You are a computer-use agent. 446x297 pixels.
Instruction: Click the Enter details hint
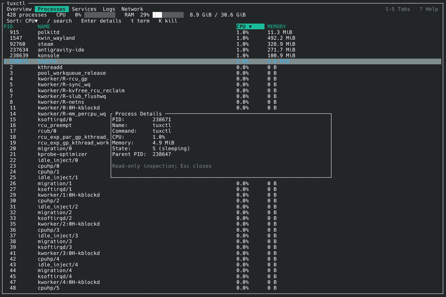[101, 21]
